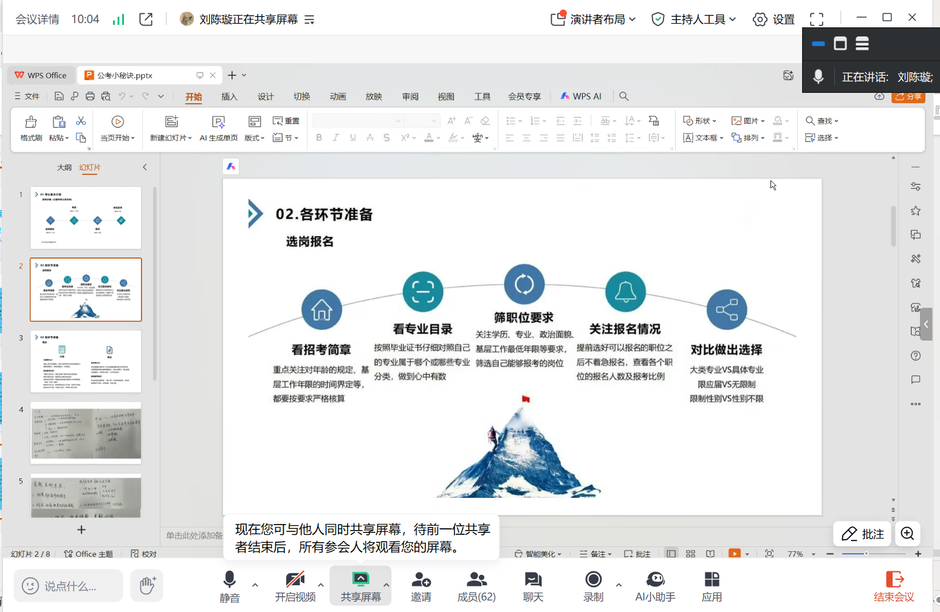
Task: Open the apps icon in meeting toolbar
Action: click(x=712, y=580)
